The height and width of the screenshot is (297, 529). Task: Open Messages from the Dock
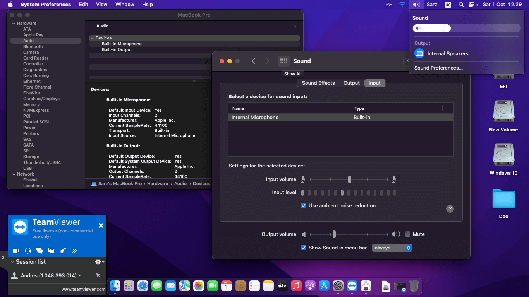(x=157, y=286)
